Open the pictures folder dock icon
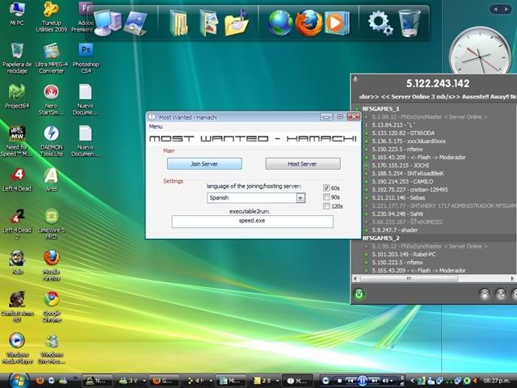This screenshot has width=517, height=388. 208,23
